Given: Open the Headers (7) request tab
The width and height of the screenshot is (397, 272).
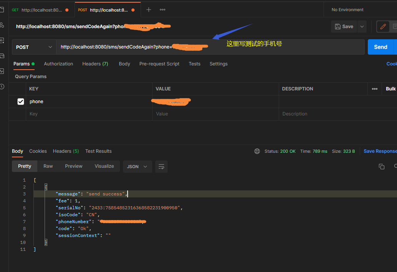Looking at the screenshot, I should coord(95,64).
